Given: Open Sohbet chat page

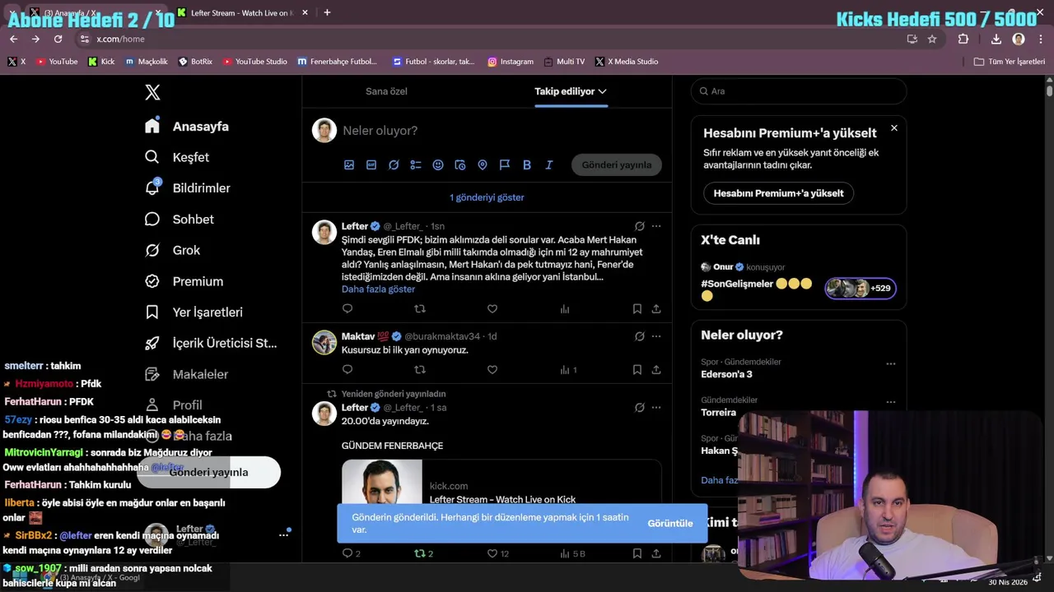Looking at the screenshot, I should pyautogui.click(x=180, y=220).
